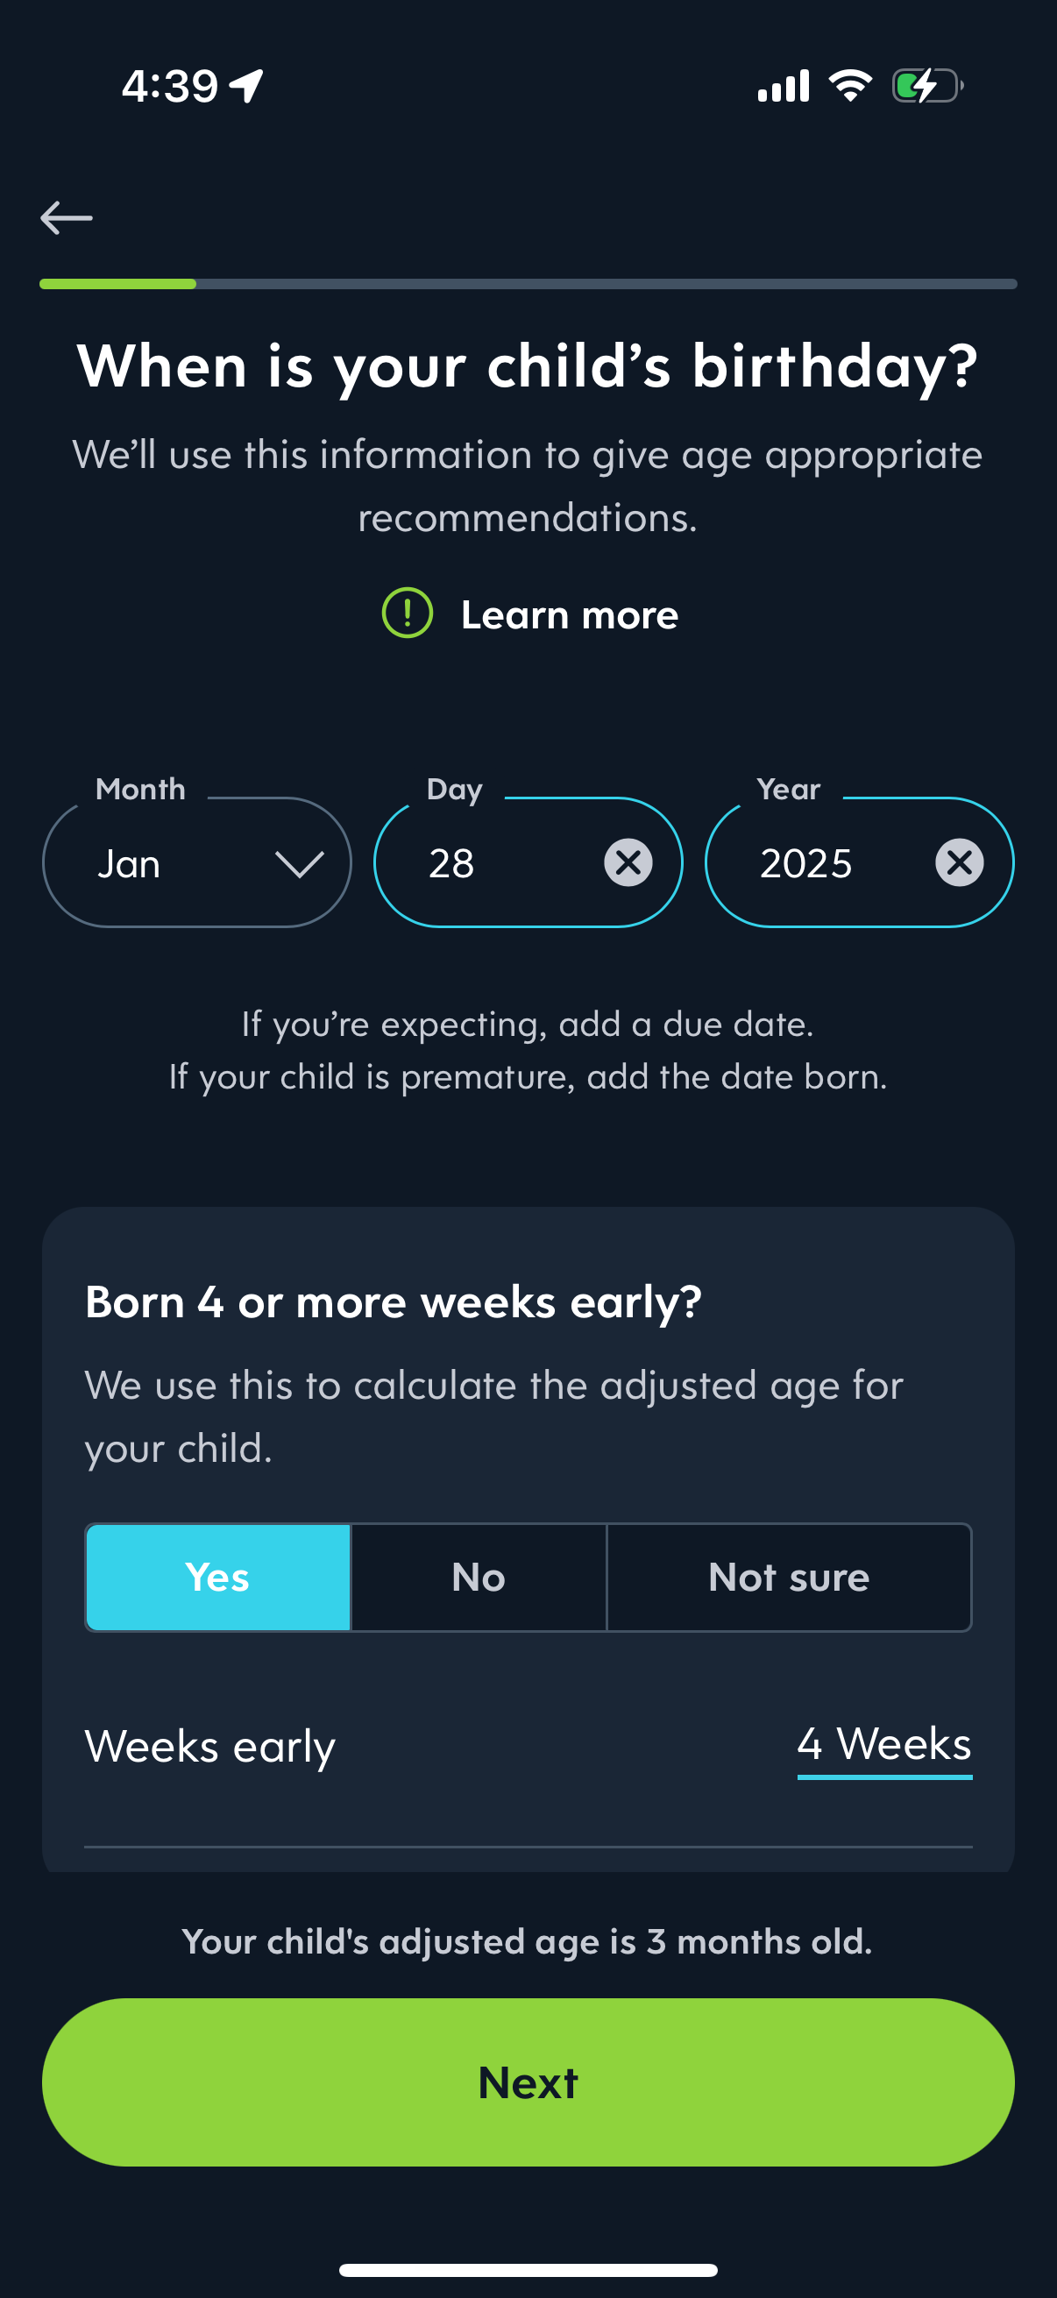Edit the Year input field
The height and width of the screenshot is (2298, 1057).
click(829, 863)
